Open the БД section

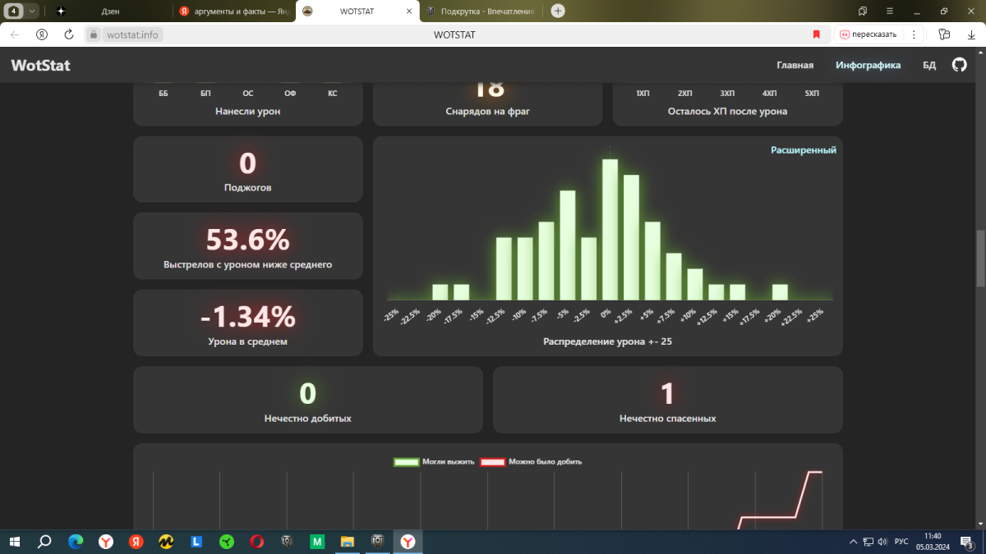click(x=929, y=66)
